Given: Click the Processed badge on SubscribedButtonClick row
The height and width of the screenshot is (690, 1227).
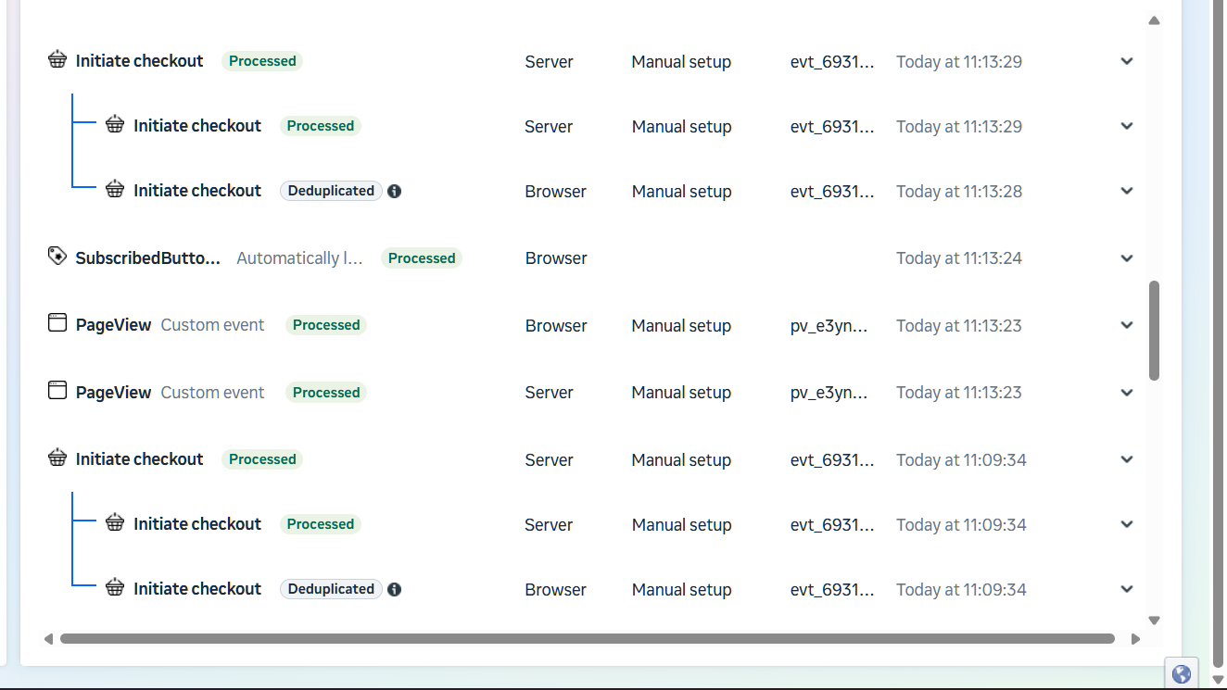Looking at the screenshot, I should tap(422, 258).
